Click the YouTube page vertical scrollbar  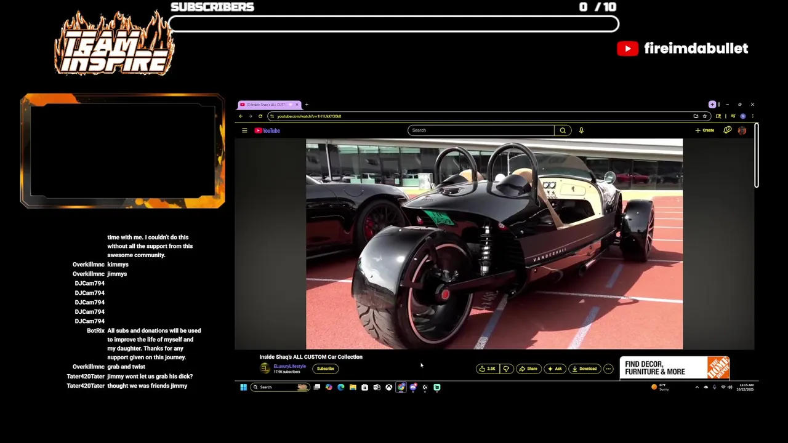757,156
